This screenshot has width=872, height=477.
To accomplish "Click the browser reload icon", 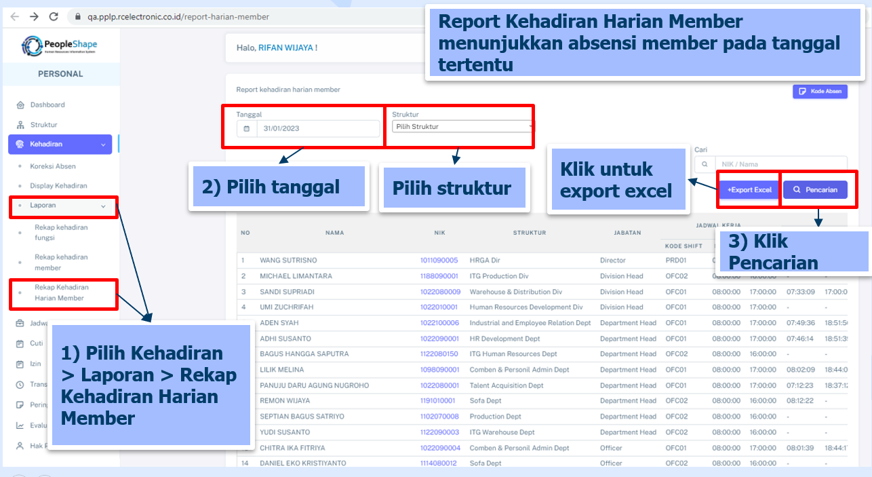I will point(54,16).
